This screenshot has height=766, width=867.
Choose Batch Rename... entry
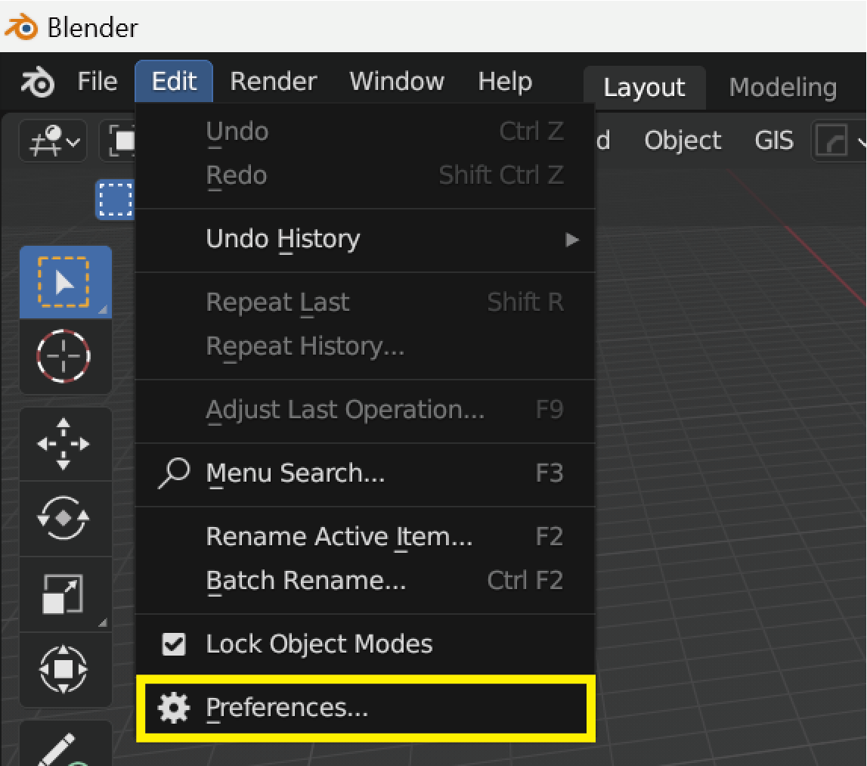pyautogui.click(x=365, y=581)
